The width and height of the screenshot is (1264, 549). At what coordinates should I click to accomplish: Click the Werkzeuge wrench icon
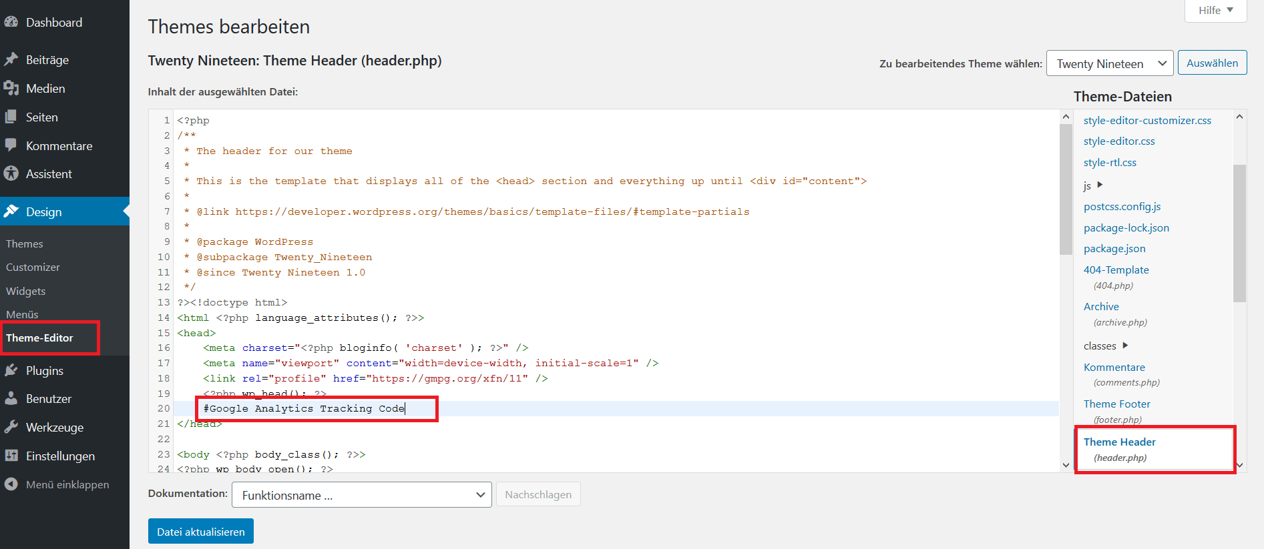11,427
